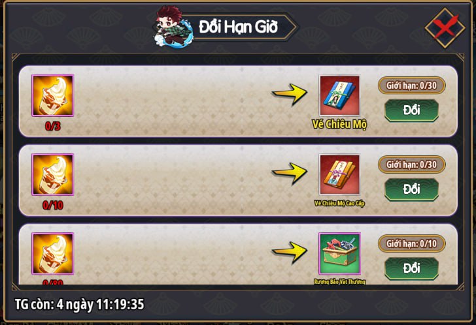This screenshot has height=325, width=476.
Task: Select the green Rương Bảo Vật Thường chest icon
Action: coord(340,253)
